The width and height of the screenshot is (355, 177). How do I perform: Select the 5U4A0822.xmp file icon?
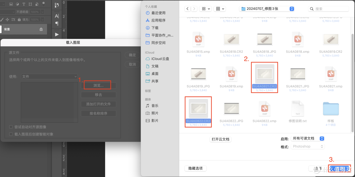[x=265, y=108]
